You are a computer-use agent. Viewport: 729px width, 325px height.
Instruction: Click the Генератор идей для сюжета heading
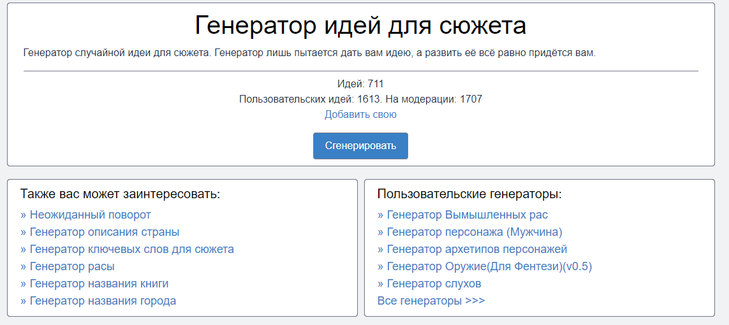[360, 26]
